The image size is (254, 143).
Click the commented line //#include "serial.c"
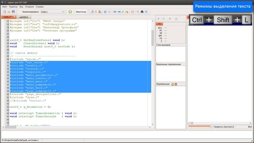coord(28,100)
